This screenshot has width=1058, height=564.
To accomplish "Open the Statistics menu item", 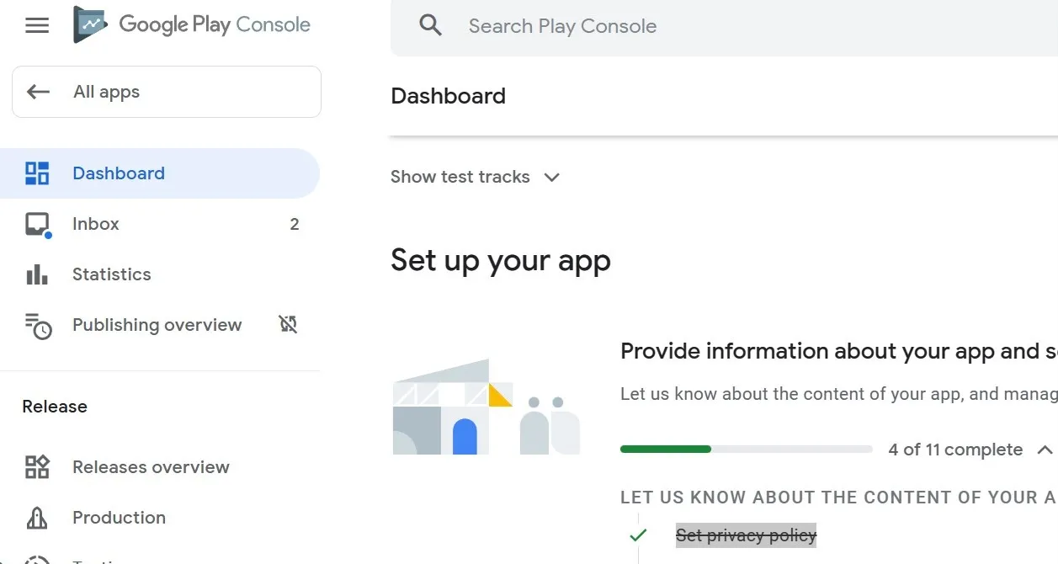I will tap(160, 274).
